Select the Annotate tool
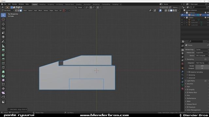209x117 pixels. point(3,42)
